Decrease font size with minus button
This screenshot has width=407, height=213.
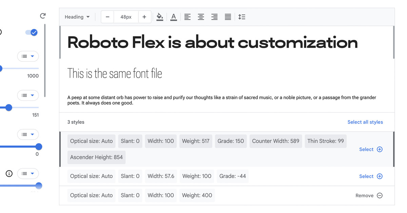point(108,17)
